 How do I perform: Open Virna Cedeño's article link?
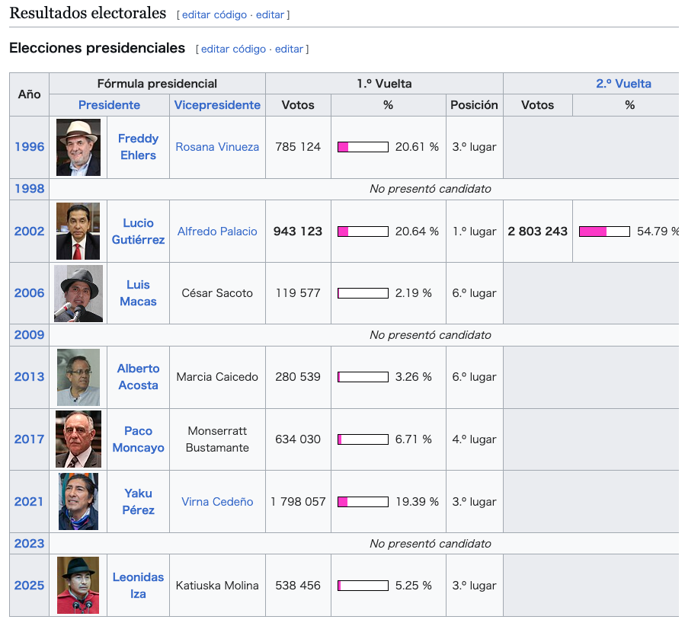pyautogui.click(x=217, y=502)
